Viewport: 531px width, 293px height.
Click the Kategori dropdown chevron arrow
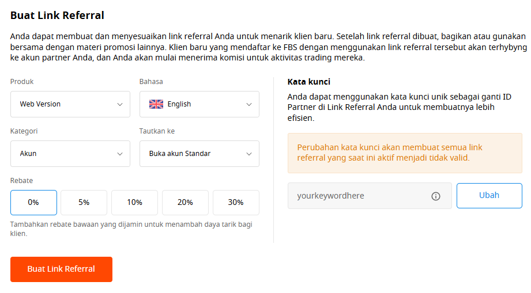(x=120, y=154)
